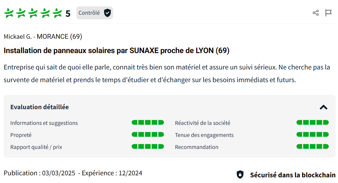This screenshot has width=338, height=183.
Task: Click the Contrôlé verification badge
Action: click(94, 13)
